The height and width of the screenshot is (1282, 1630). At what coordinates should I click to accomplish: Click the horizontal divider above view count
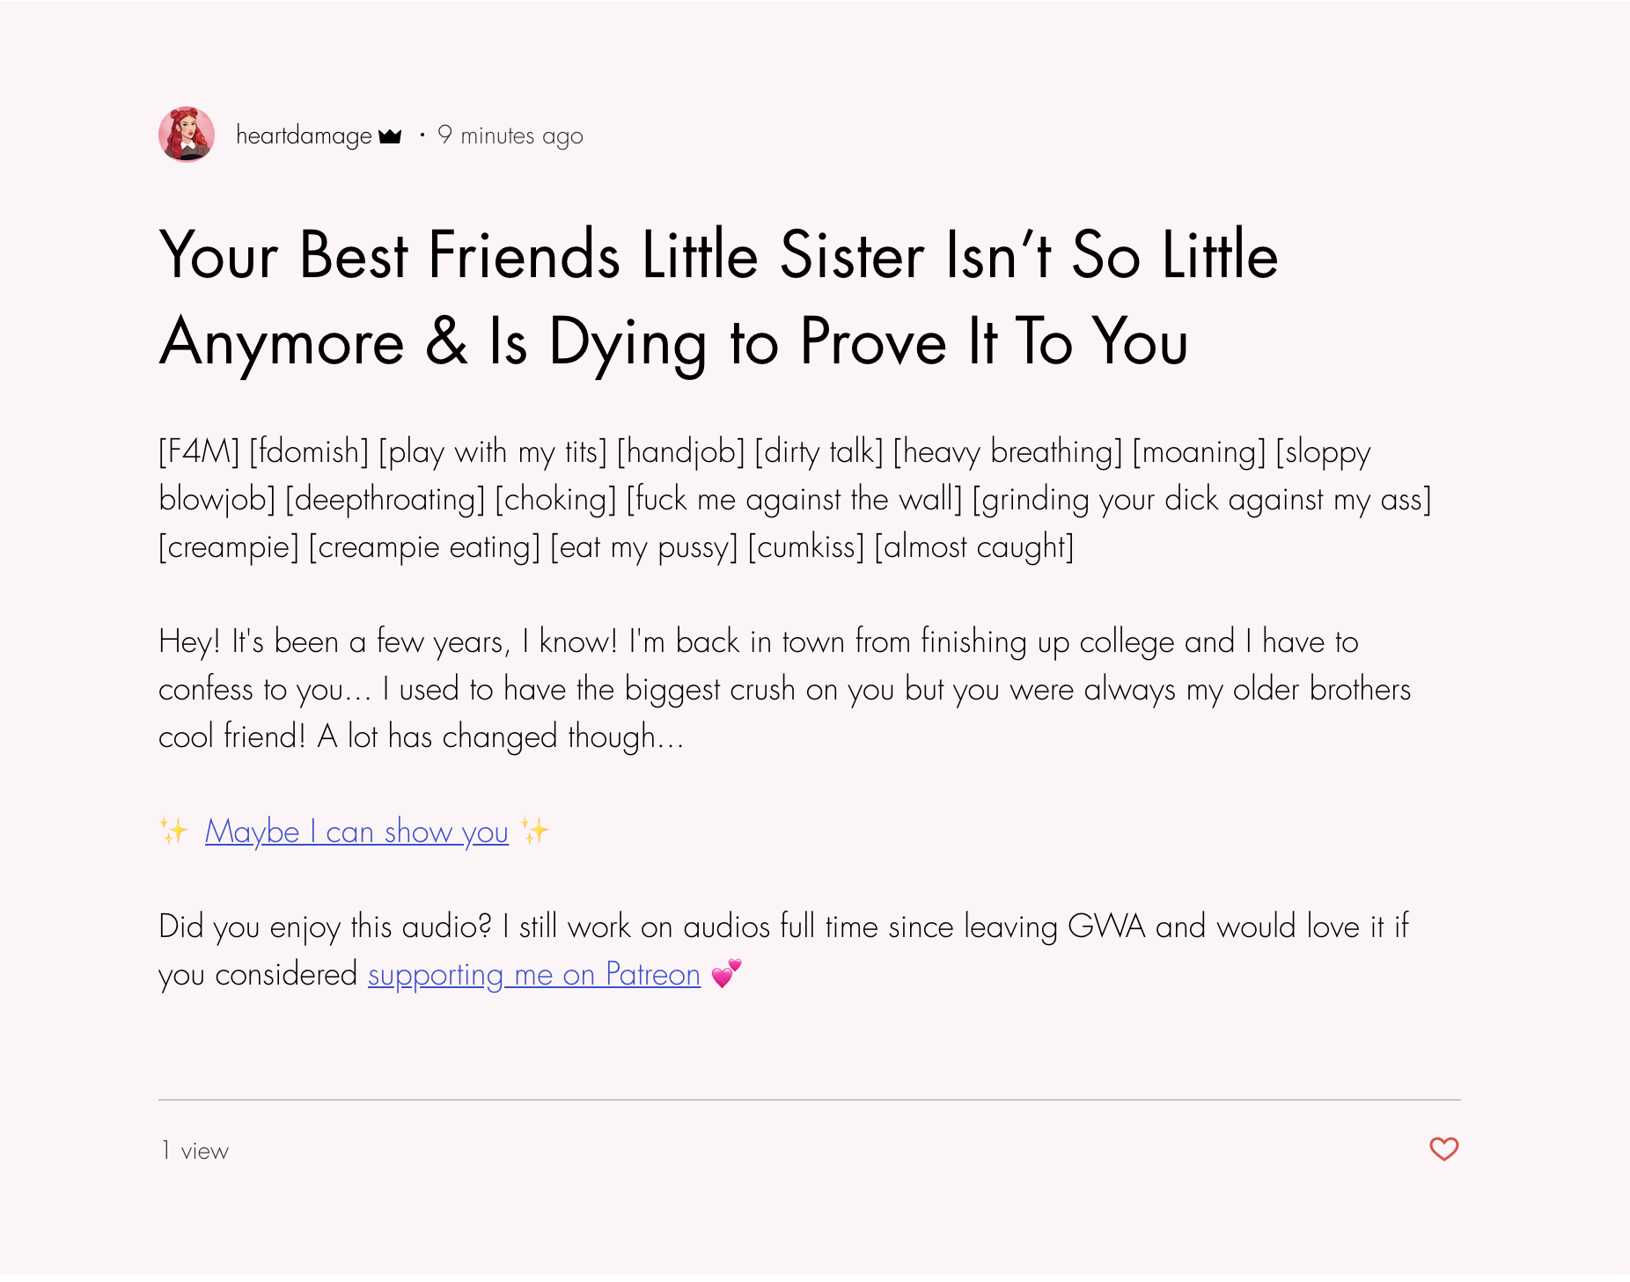coord(809,1100)
